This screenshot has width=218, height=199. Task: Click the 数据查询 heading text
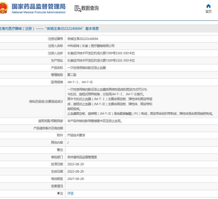[90, 8]
